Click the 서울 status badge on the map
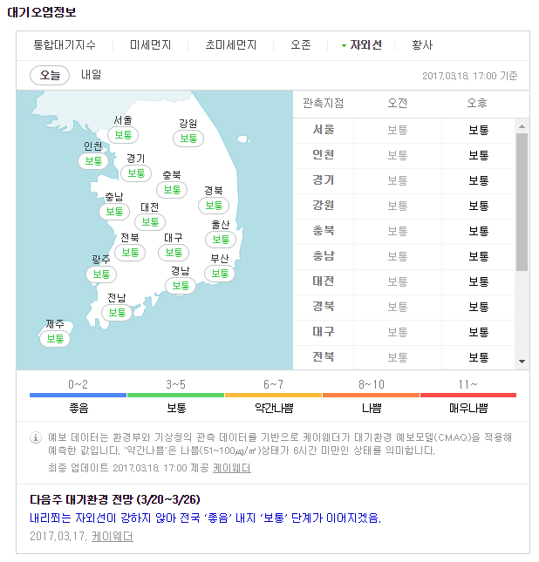Screen dimensions: 539x562 (123, 135)
